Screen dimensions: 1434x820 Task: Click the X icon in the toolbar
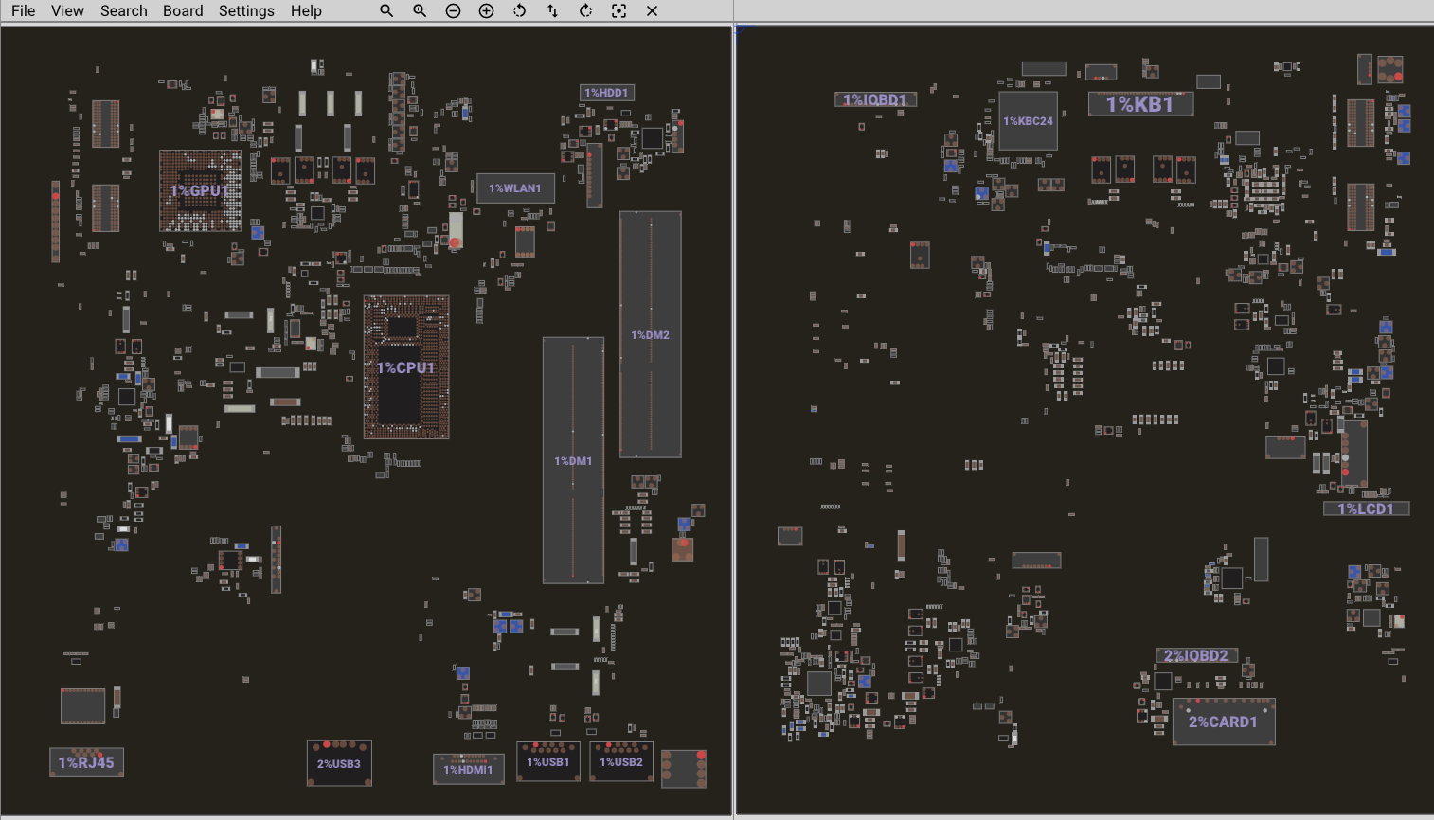click(652, 10)
